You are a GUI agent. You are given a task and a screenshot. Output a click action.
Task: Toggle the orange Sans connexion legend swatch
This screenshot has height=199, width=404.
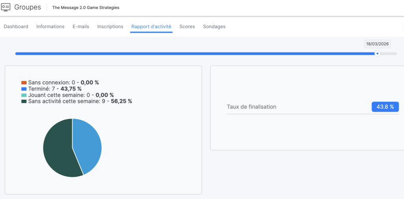tap(24, 83)
